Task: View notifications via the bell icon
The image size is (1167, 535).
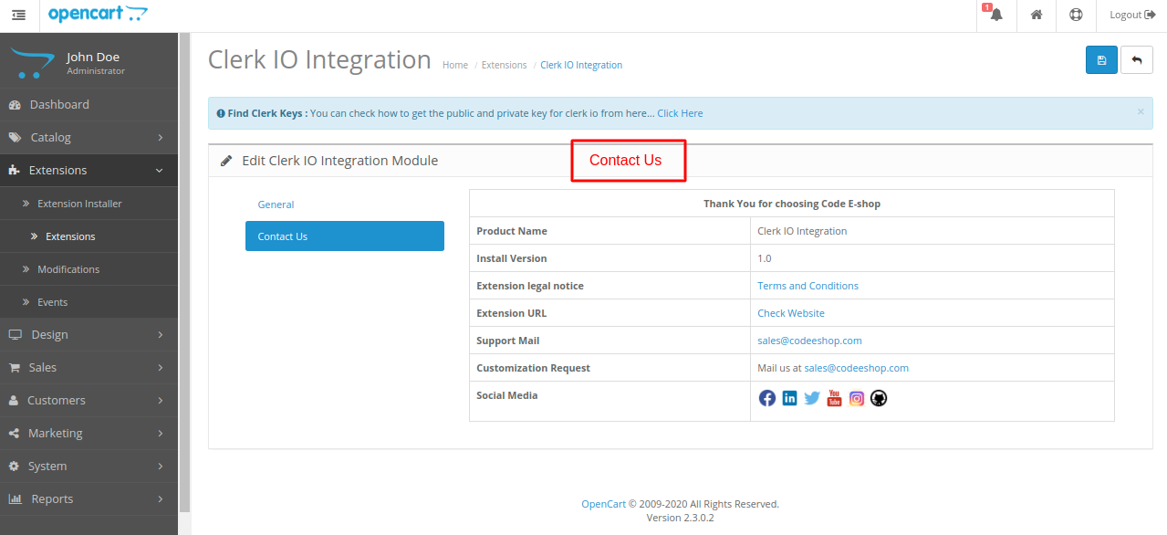Action: pyautogui.click(x=995, y=15)
